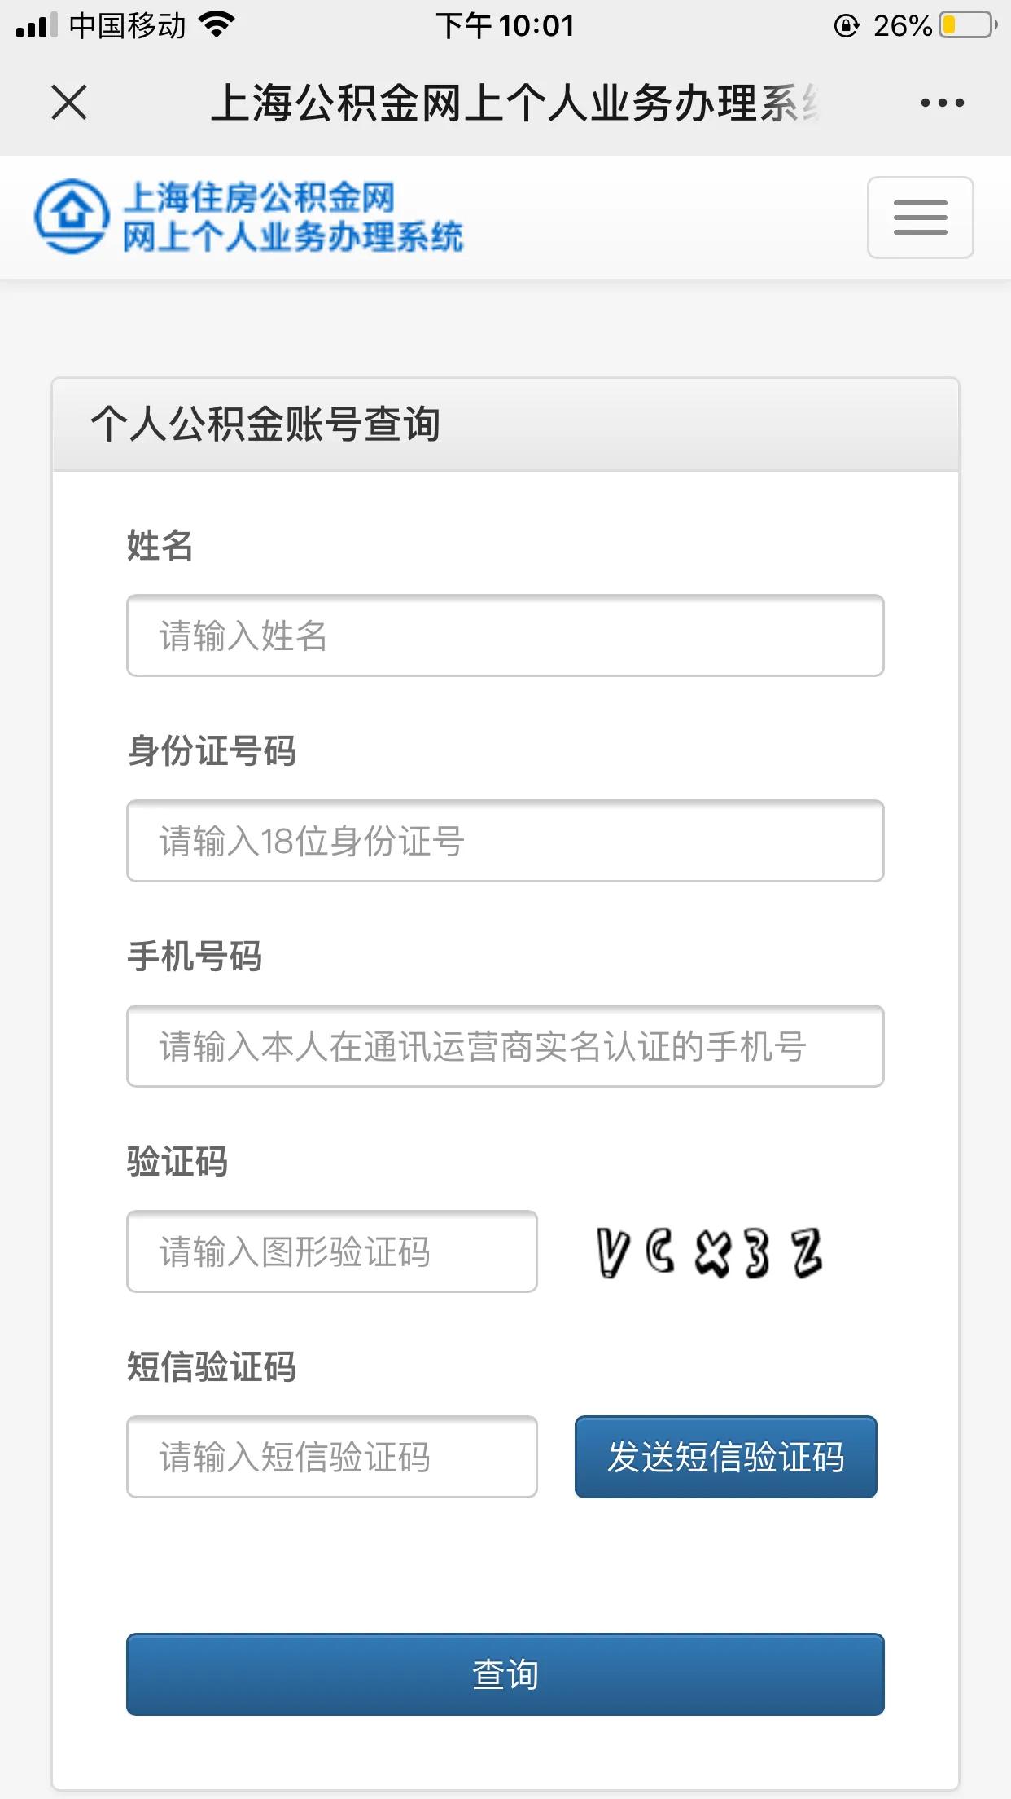Viewport: 1011px width, 1799px height.
Task: Tap the screen rotation lock icon
Action: 847,26
